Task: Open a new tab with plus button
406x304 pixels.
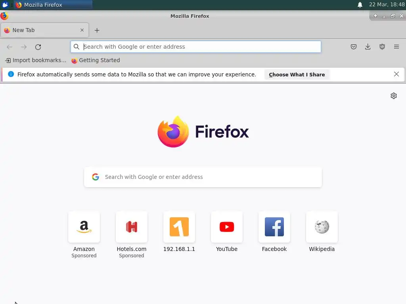Action: pos(97,30)
